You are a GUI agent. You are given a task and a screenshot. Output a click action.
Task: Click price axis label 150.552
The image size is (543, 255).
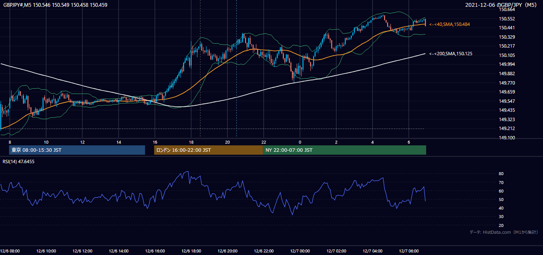[506, 19]
